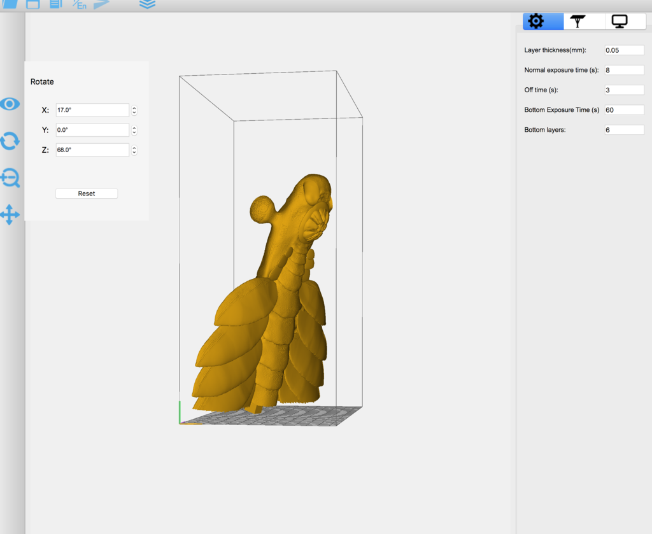Select the zoom scale tool

pos(10,178)
